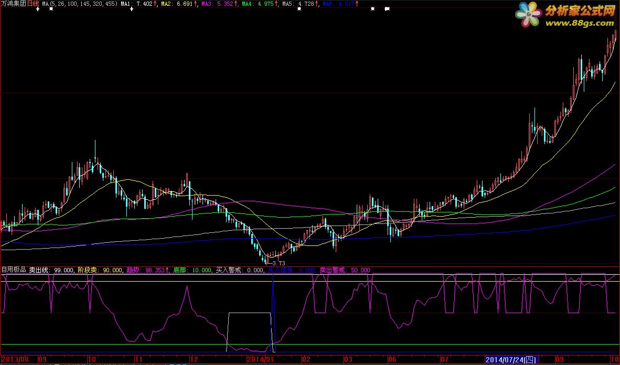Viewport: 620px width, 365px height.
Task: Click the MA(5,26,100,145,320,455) parameter text
Action: coord(80,4)
